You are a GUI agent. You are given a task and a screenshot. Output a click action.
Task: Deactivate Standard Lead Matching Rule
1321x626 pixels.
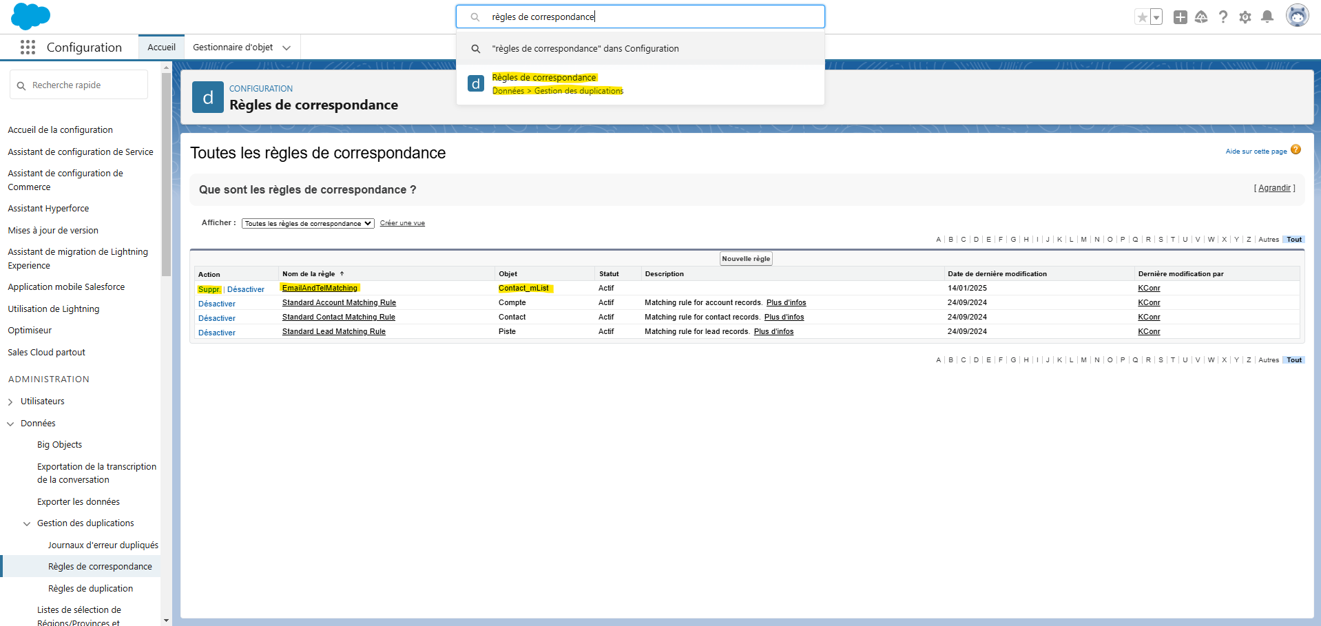coord(216,333)
